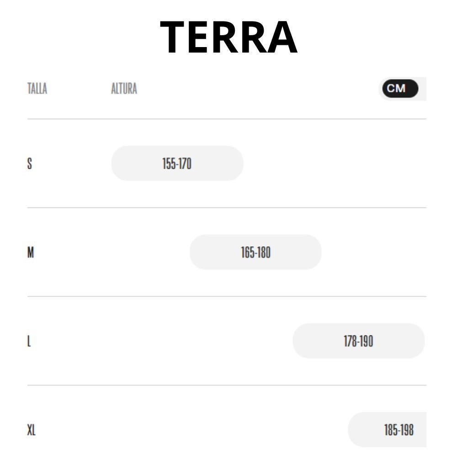457x457 pixels.
Task: Toggle the CM unit switch
Action: point(400,89)
